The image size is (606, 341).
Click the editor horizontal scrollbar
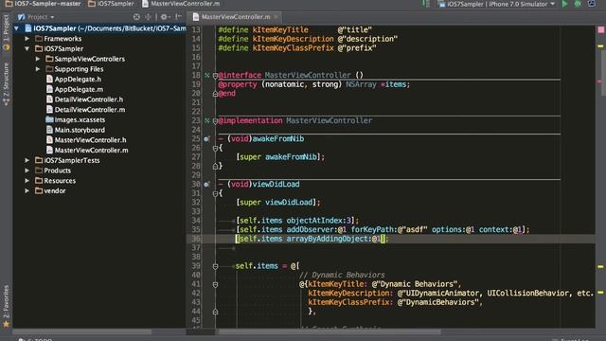(x=330, y=332)
